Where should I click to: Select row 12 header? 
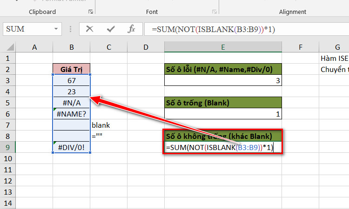coord(8,181)
